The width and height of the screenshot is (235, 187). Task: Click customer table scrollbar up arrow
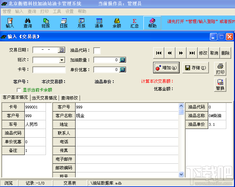(181, 106)
